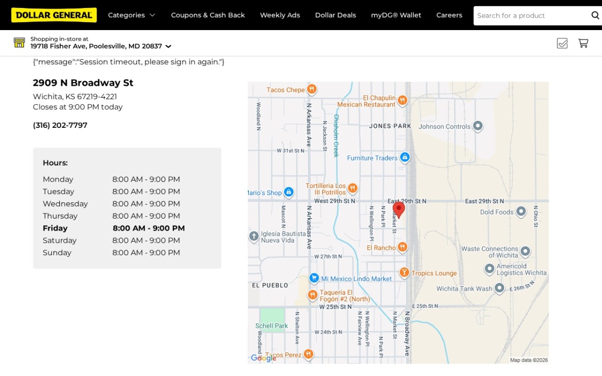The width and height of the screenshot is (602, 376).
Task: Open Weekly Ads menu item
Action: (x=280, y=15)
